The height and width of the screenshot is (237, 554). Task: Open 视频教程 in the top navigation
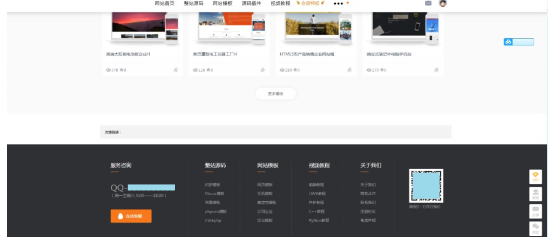(x=280, y=4)
